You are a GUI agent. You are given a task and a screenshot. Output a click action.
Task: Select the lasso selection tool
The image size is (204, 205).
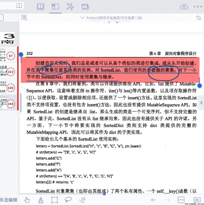coord(68,200)
